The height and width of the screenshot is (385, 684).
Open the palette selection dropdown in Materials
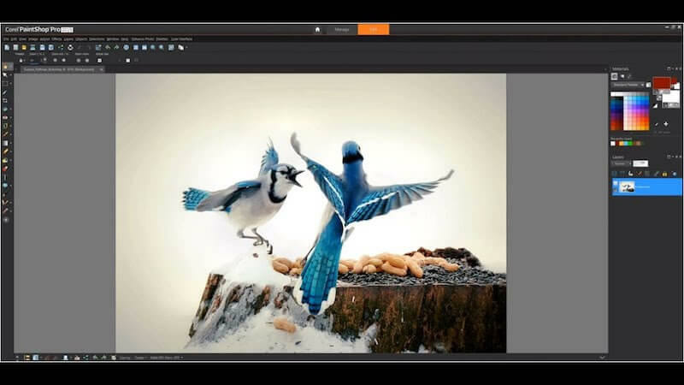point(630,85)
